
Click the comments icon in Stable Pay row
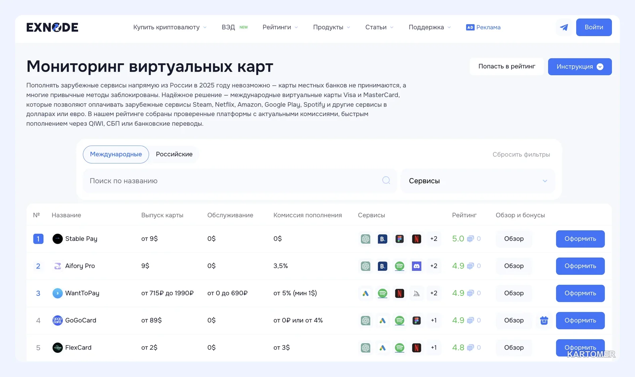coord(470,239)
